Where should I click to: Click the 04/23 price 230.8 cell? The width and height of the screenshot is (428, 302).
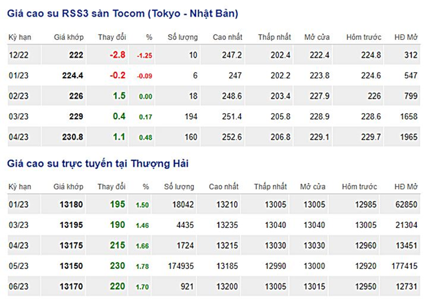73,137
